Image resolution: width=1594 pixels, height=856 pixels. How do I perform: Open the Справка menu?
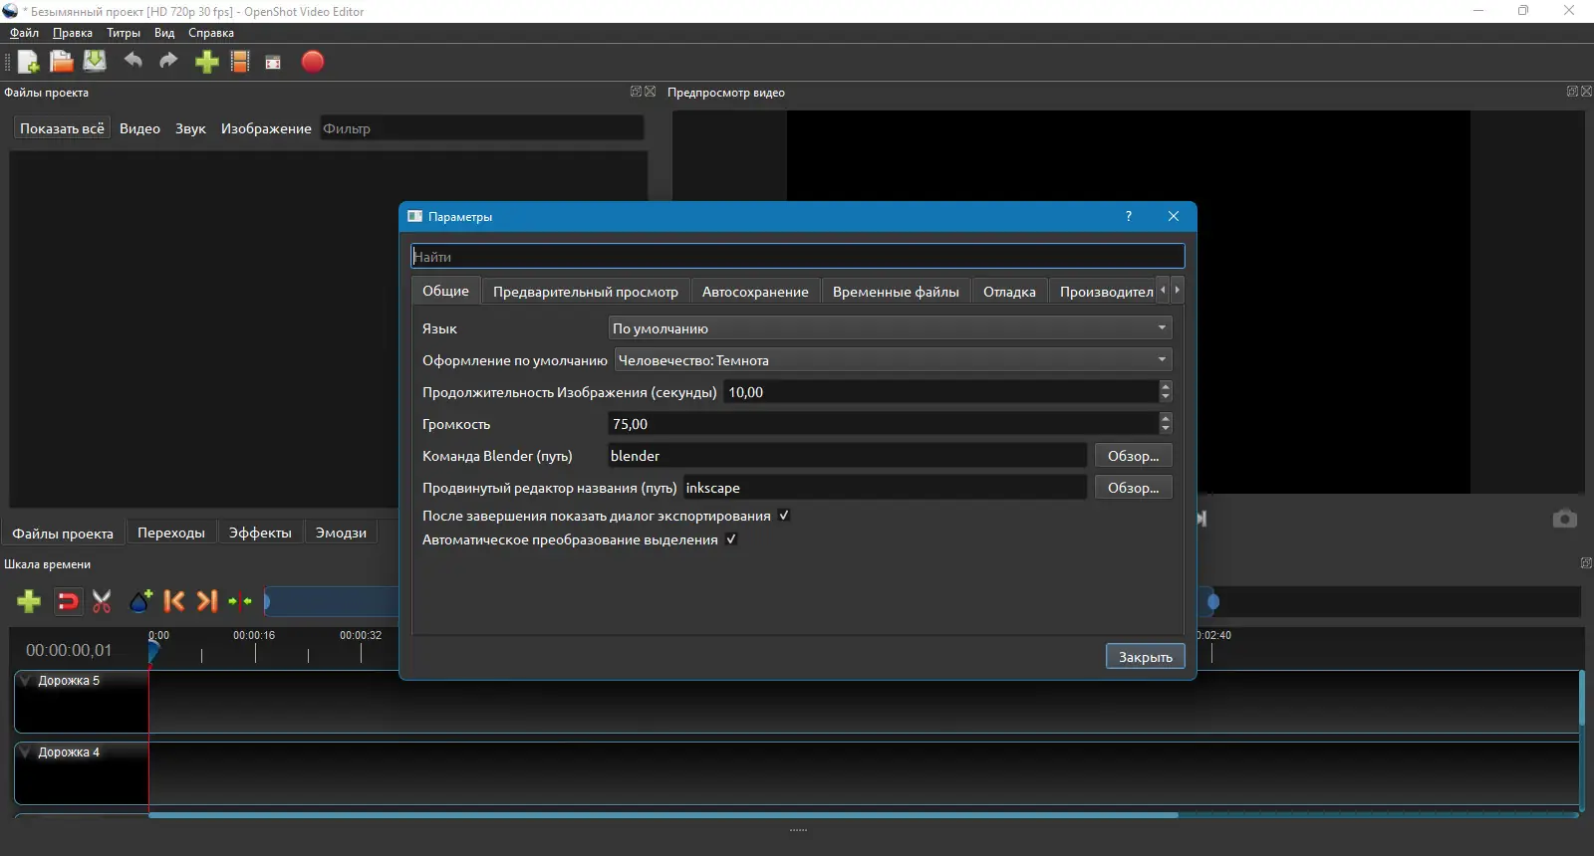211,33
